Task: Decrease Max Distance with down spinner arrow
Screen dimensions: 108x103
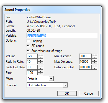Action: [94, 63]
